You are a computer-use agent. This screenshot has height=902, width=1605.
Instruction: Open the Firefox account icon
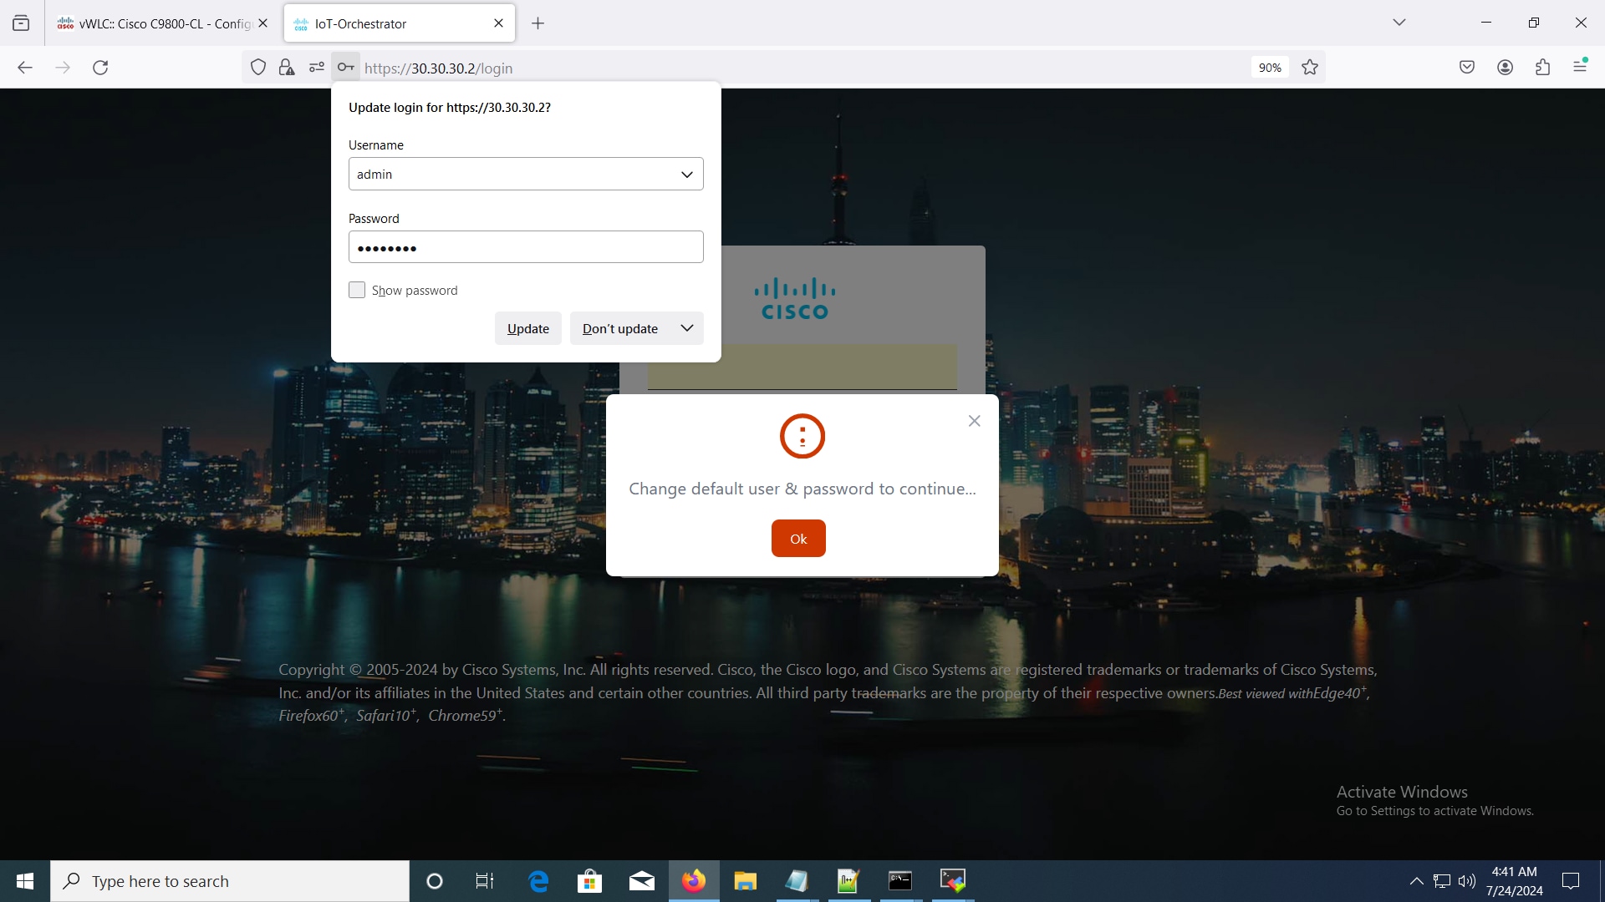click(x=1505, y=68)
